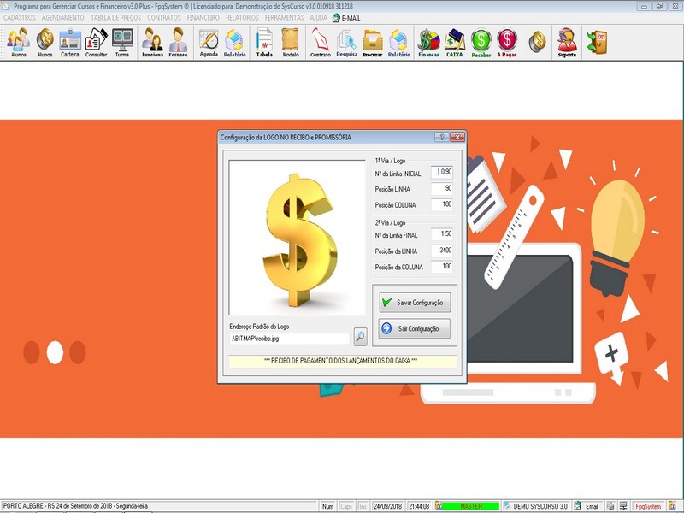Close the Configuração da LOGO dialog
This screenshot has height=513, width=684.
[x=457, y=137]
